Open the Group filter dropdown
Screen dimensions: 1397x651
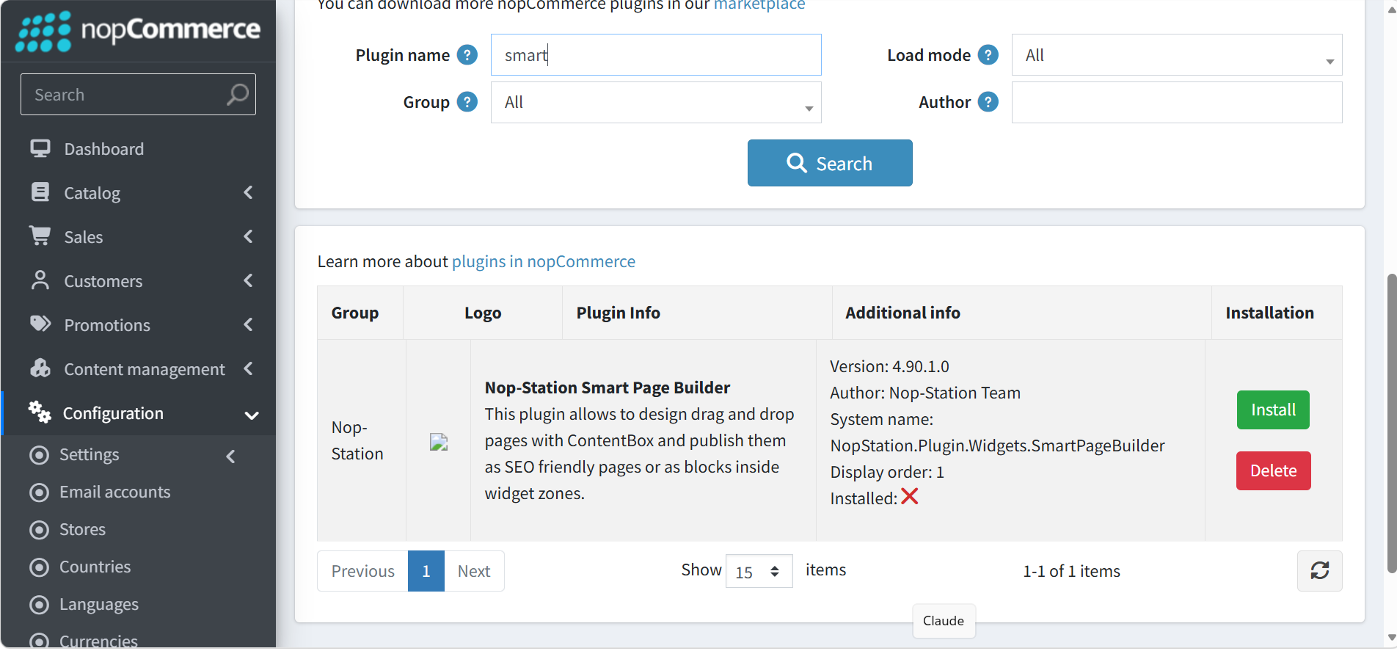coord(656,102)
